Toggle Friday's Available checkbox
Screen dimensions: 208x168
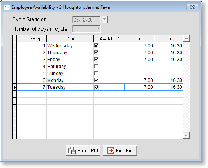tap(96, 60)
